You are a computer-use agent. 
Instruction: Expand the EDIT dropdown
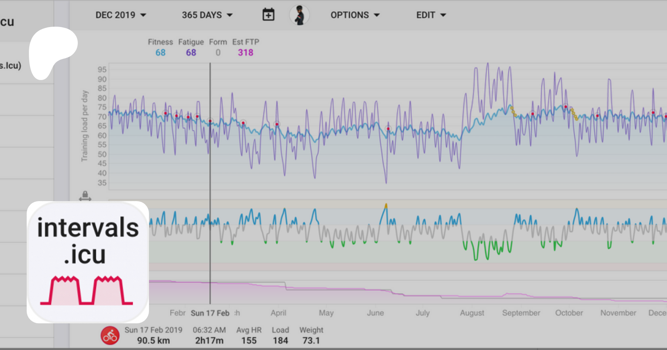pyautogui.click(x=431, y=15)
